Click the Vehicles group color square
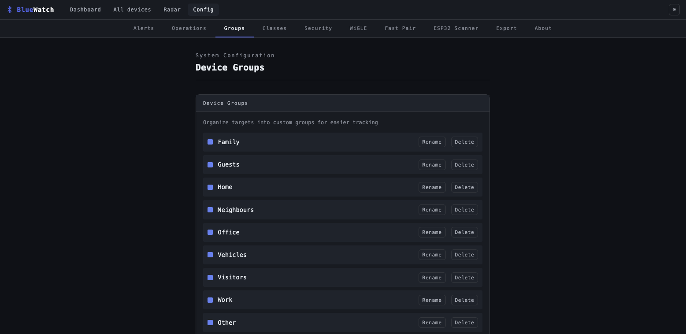This screenshot has height=334, width=686. (210, 255)
